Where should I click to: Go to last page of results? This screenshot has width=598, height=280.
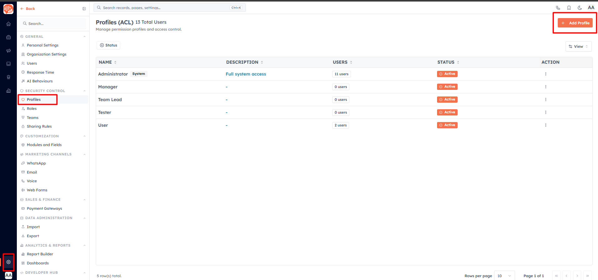click(x=587, y=276)
